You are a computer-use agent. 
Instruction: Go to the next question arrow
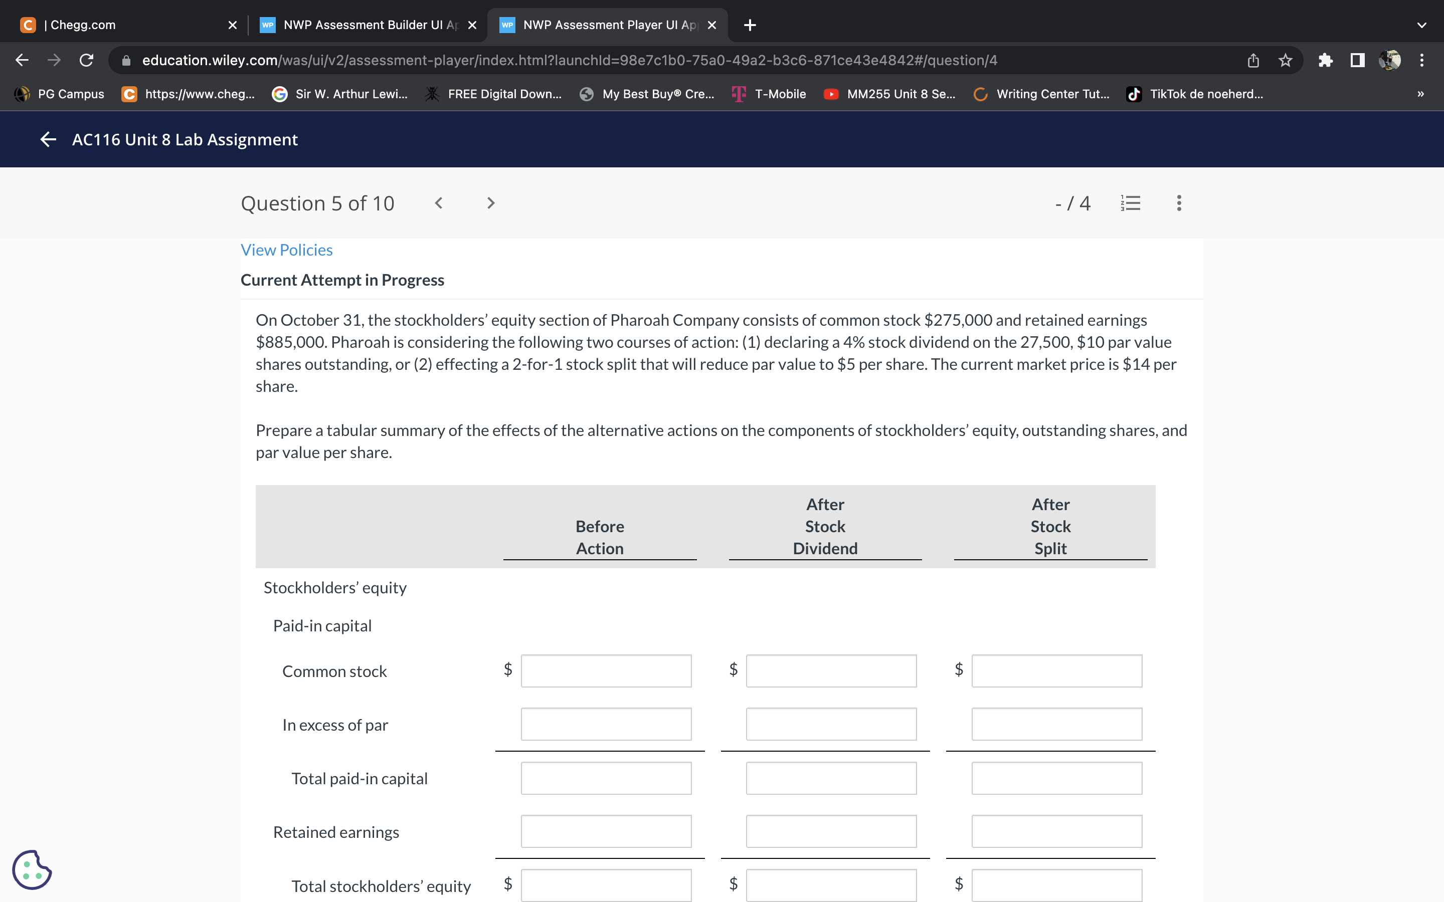(490, 203)
